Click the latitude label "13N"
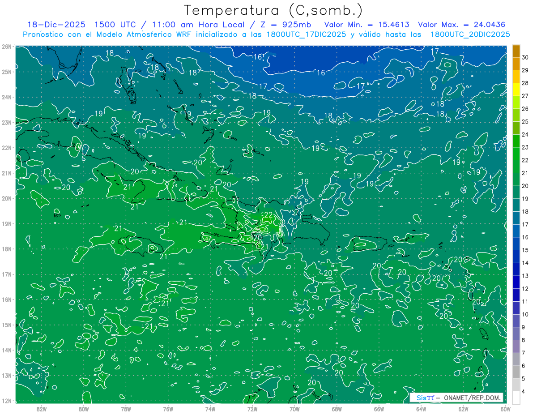Viewport: 537px width, 415px height. coord(6,375)
